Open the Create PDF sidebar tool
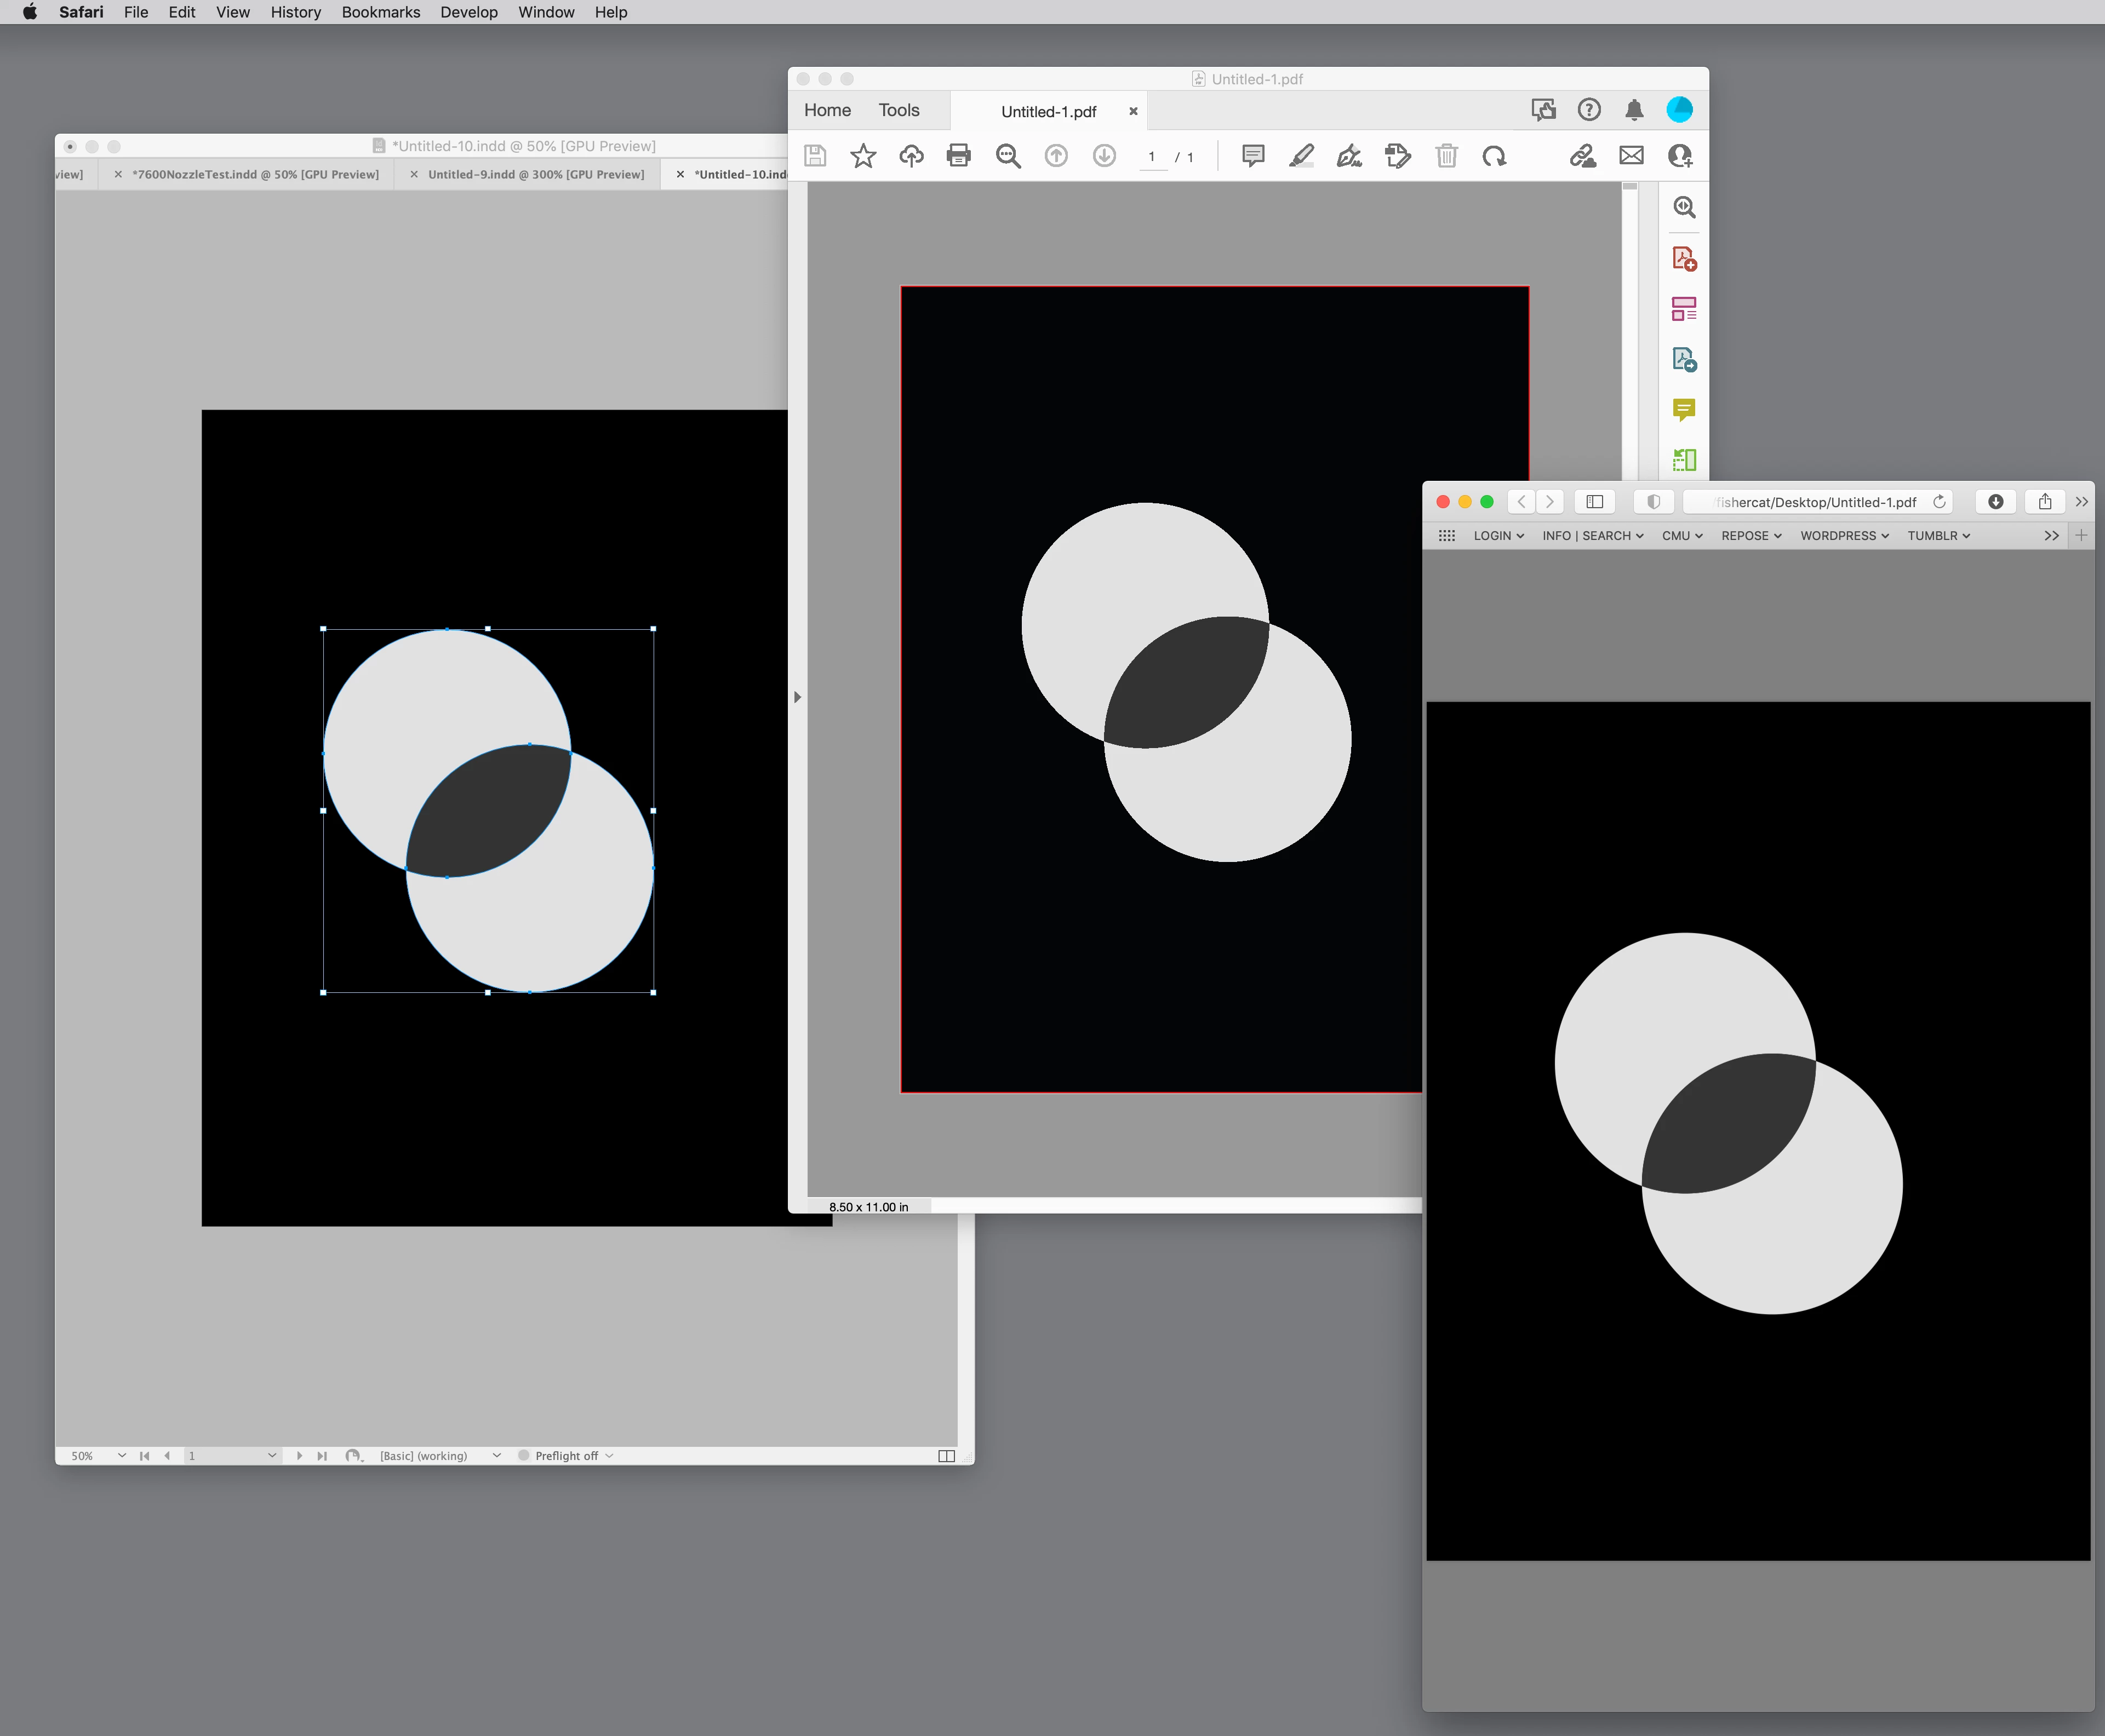 click(1684, 259)
